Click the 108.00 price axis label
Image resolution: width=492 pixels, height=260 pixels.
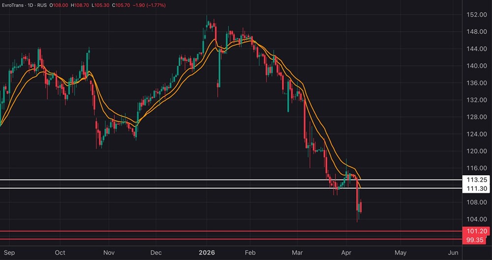coord(476,202)
